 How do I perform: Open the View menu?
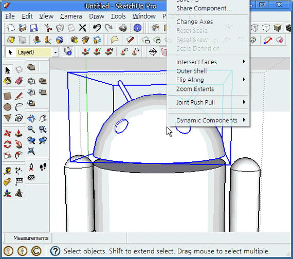click(x=46, y=16)
